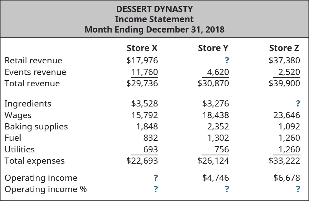Image resolution: width=309 pixels, height=201 pixels.
Task: Select the Baking supplies row label
Action: [x=36, y=127]
